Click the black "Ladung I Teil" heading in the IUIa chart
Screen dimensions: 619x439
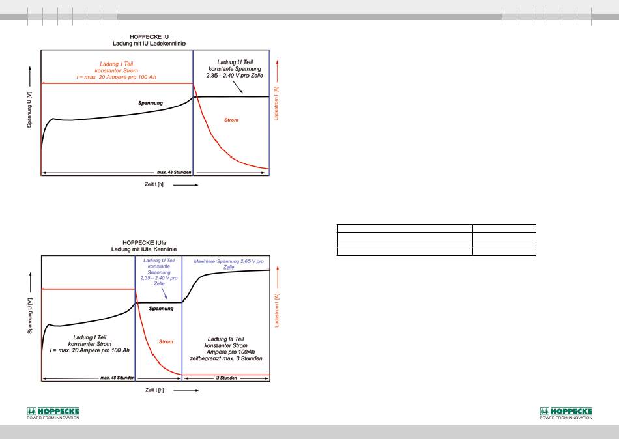coord(90,337)
